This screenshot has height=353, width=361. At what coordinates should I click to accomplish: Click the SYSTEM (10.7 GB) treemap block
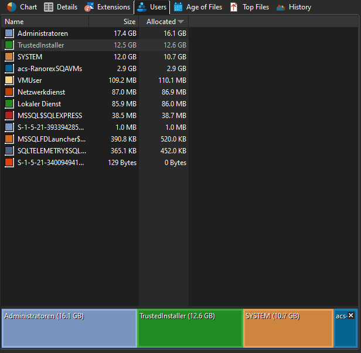point(288,328)
